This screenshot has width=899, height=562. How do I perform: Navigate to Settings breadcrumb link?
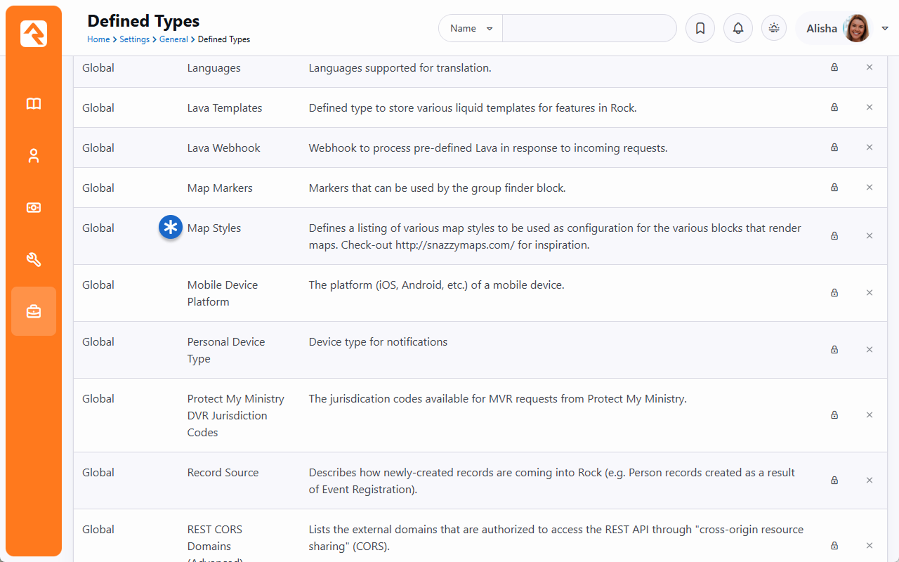[x=134, y=39]
